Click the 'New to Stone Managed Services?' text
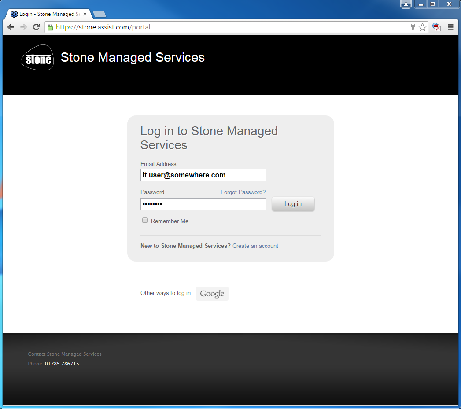This screenshot has height=409, width=461. pos(185,246)
